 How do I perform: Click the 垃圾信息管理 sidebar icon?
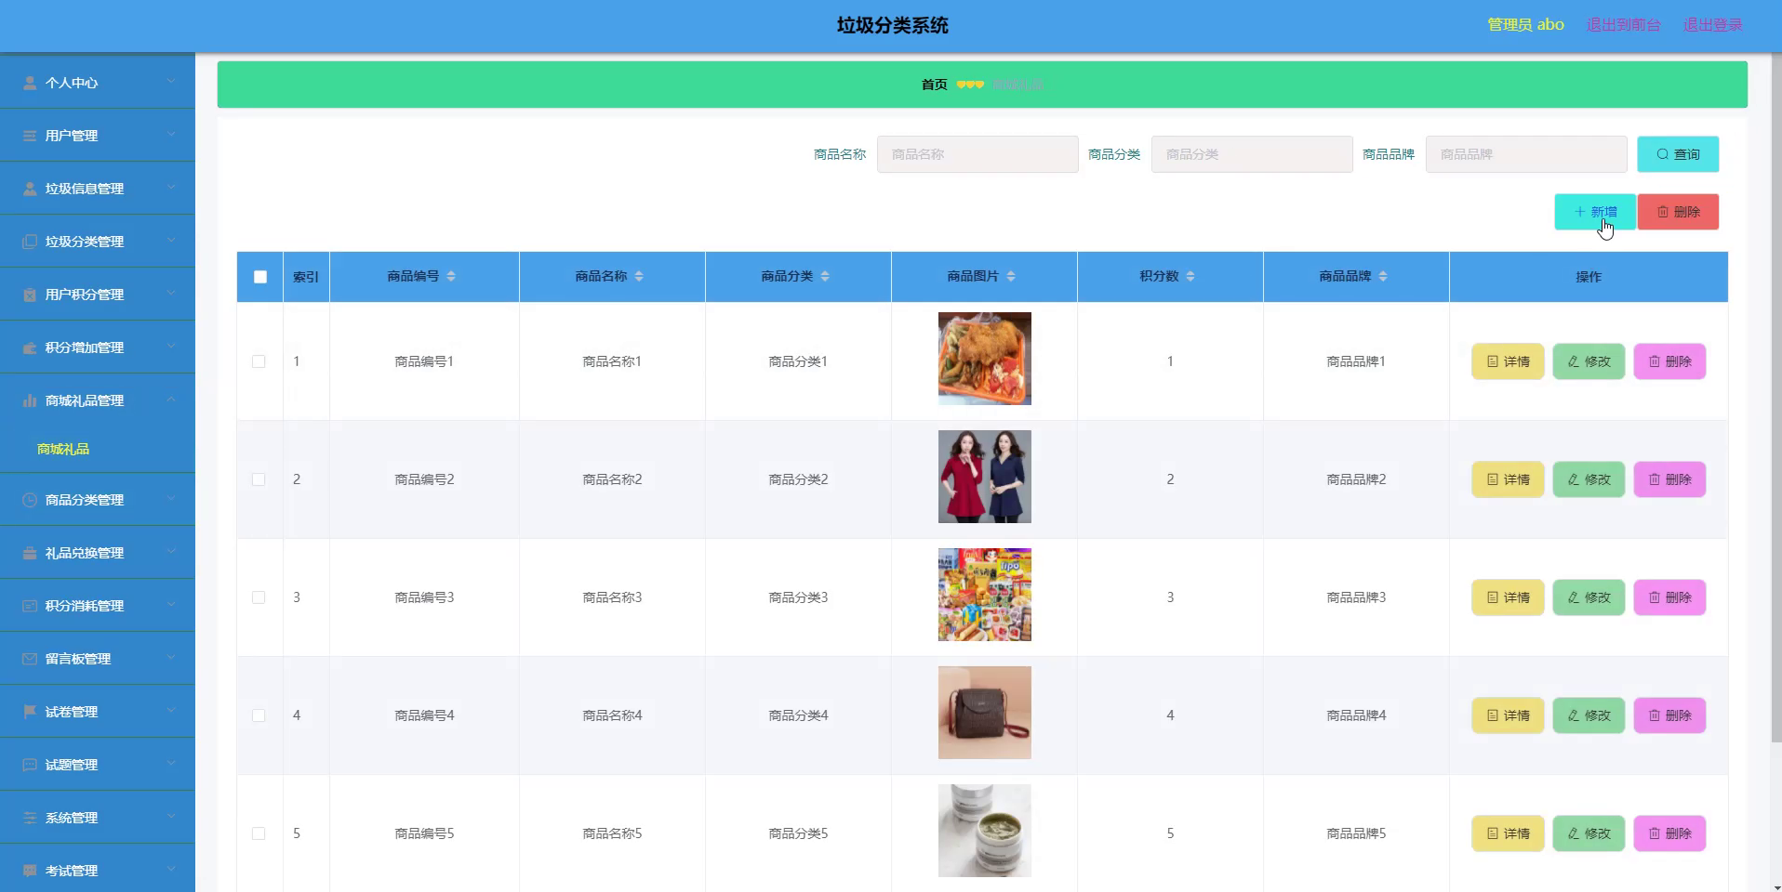click(x=30, y=189)
